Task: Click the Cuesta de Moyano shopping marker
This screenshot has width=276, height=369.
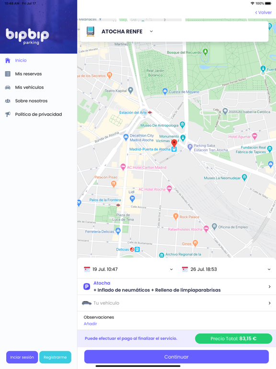Action: (165, 91)
